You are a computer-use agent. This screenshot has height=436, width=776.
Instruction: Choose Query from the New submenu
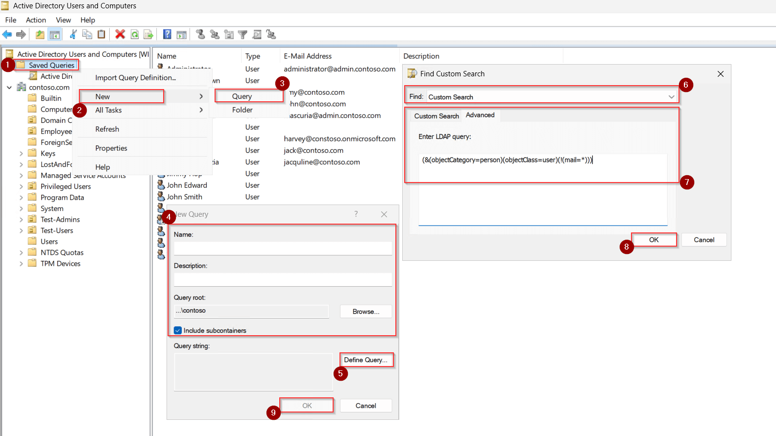pyautogui.click(x=249, y=96)
